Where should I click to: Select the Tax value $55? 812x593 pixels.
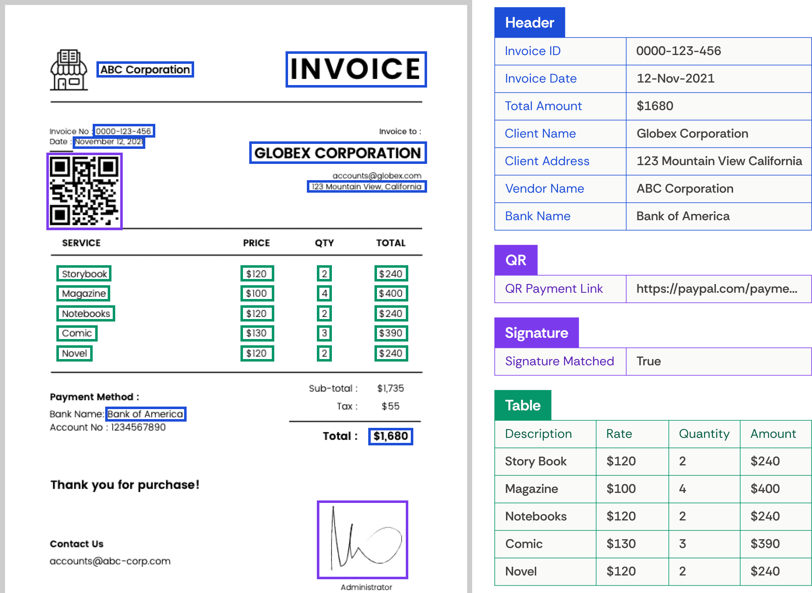390,406
